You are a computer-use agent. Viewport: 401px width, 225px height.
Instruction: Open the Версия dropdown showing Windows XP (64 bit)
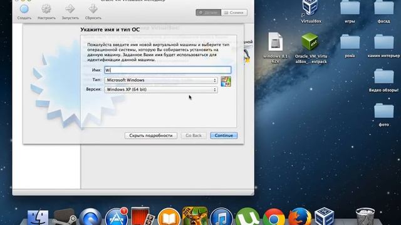coord(161,89)
